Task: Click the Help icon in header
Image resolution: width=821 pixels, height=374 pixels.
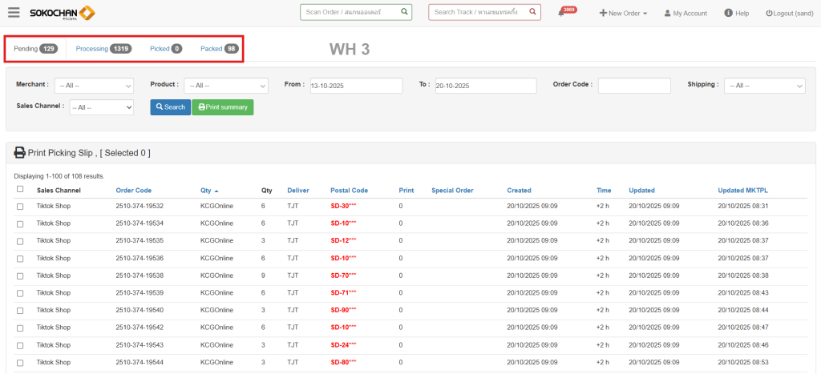Action: pyautogui.click(x=728, y=13)
